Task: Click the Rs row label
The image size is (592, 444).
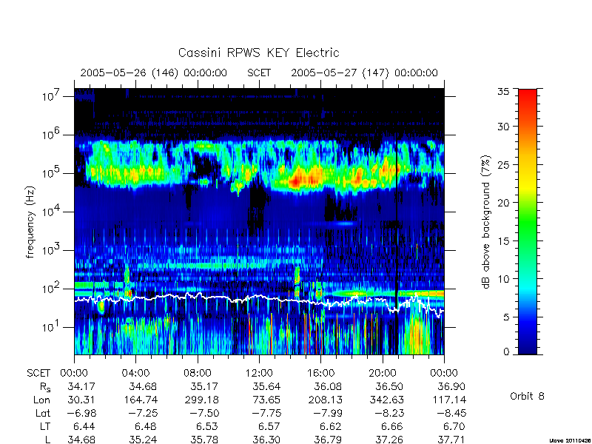Action: [45, 387]
